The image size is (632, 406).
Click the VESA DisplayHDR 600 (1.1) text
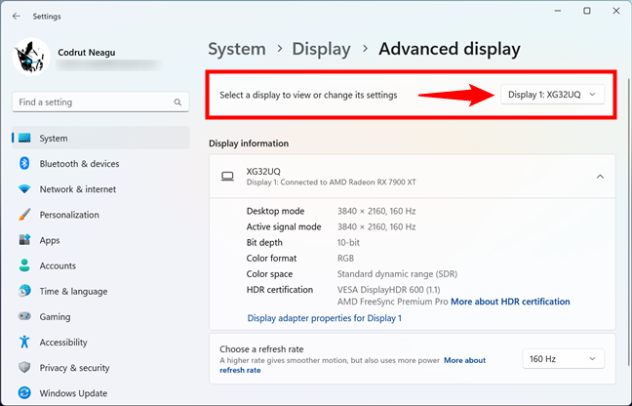click(x=388, y=290)
